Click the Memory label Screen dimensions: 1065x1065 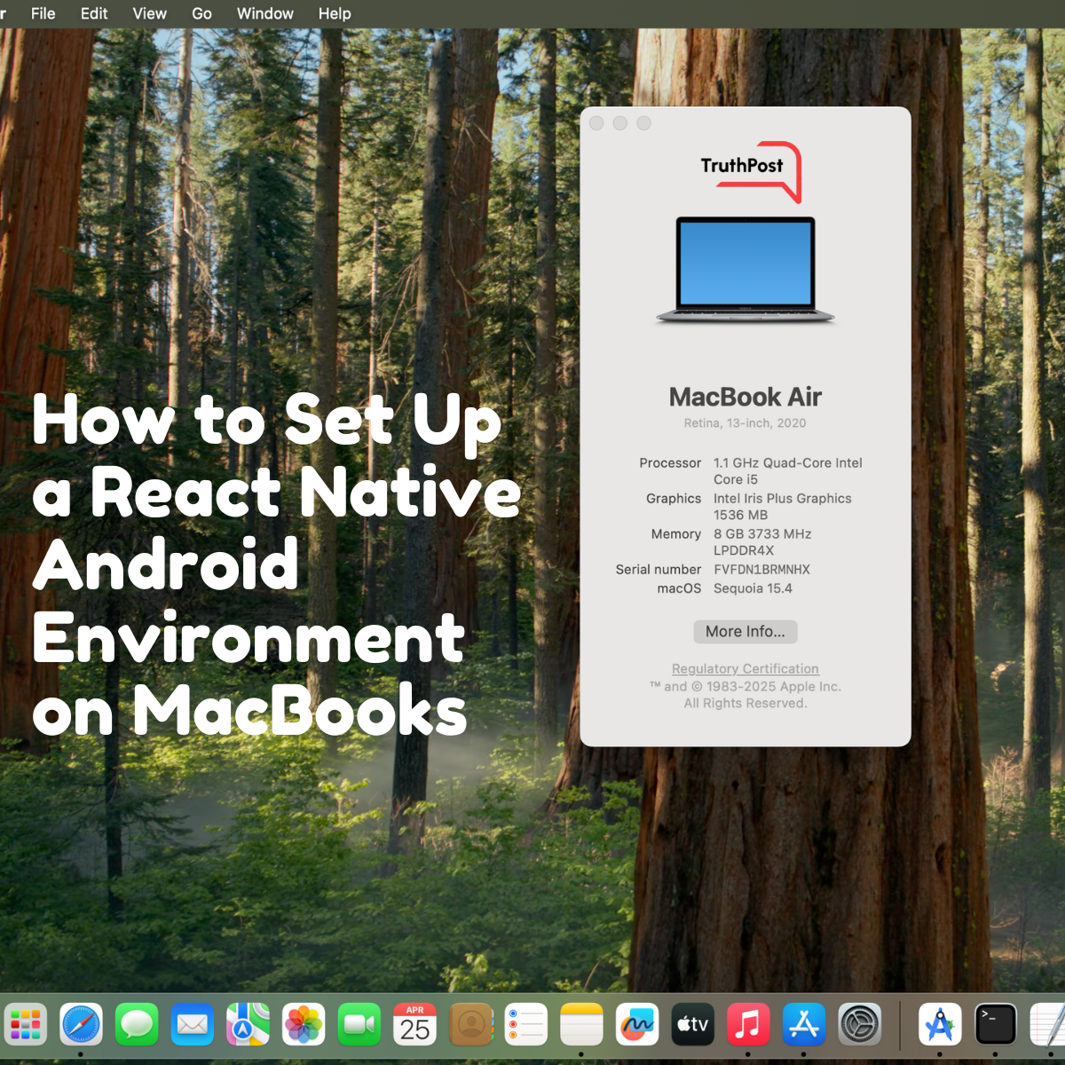click(x=676, y=534)
